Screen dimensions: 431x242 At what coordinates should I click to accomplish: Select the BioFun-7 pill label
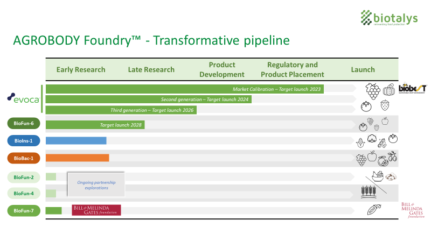point(24,211)
